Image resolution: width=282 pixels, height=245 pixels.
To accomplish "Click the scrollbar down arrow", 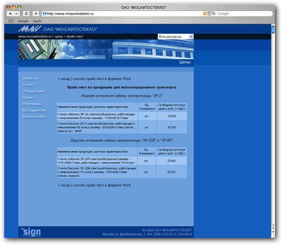I will (x=273, y=232).
